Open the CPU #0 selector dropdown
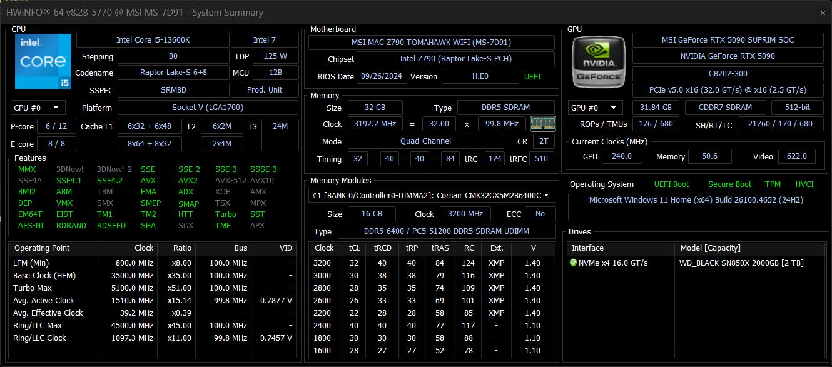The image size is (832, 367). tap(38, 108)
